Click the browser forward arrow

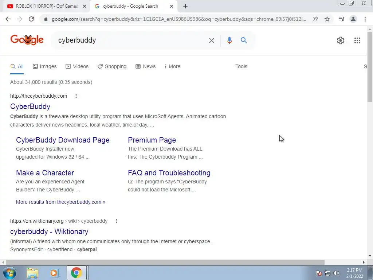(x=20, y=19)
